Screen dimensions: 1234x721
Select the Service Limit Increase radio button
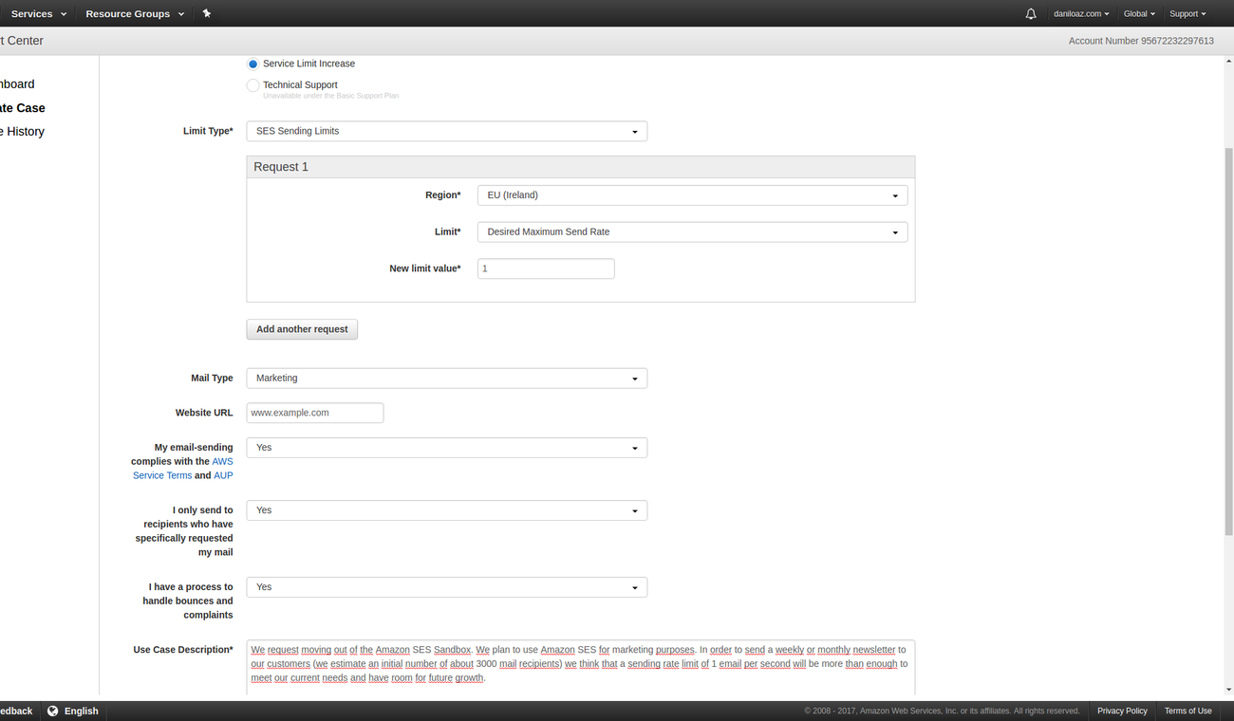click(x=252, y=64)
